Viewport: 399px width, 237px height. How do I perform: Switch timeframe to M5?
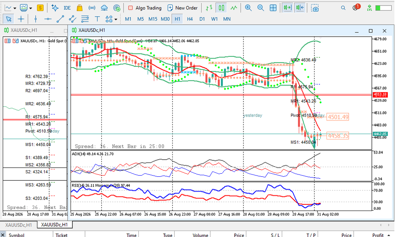pos(140,19)
